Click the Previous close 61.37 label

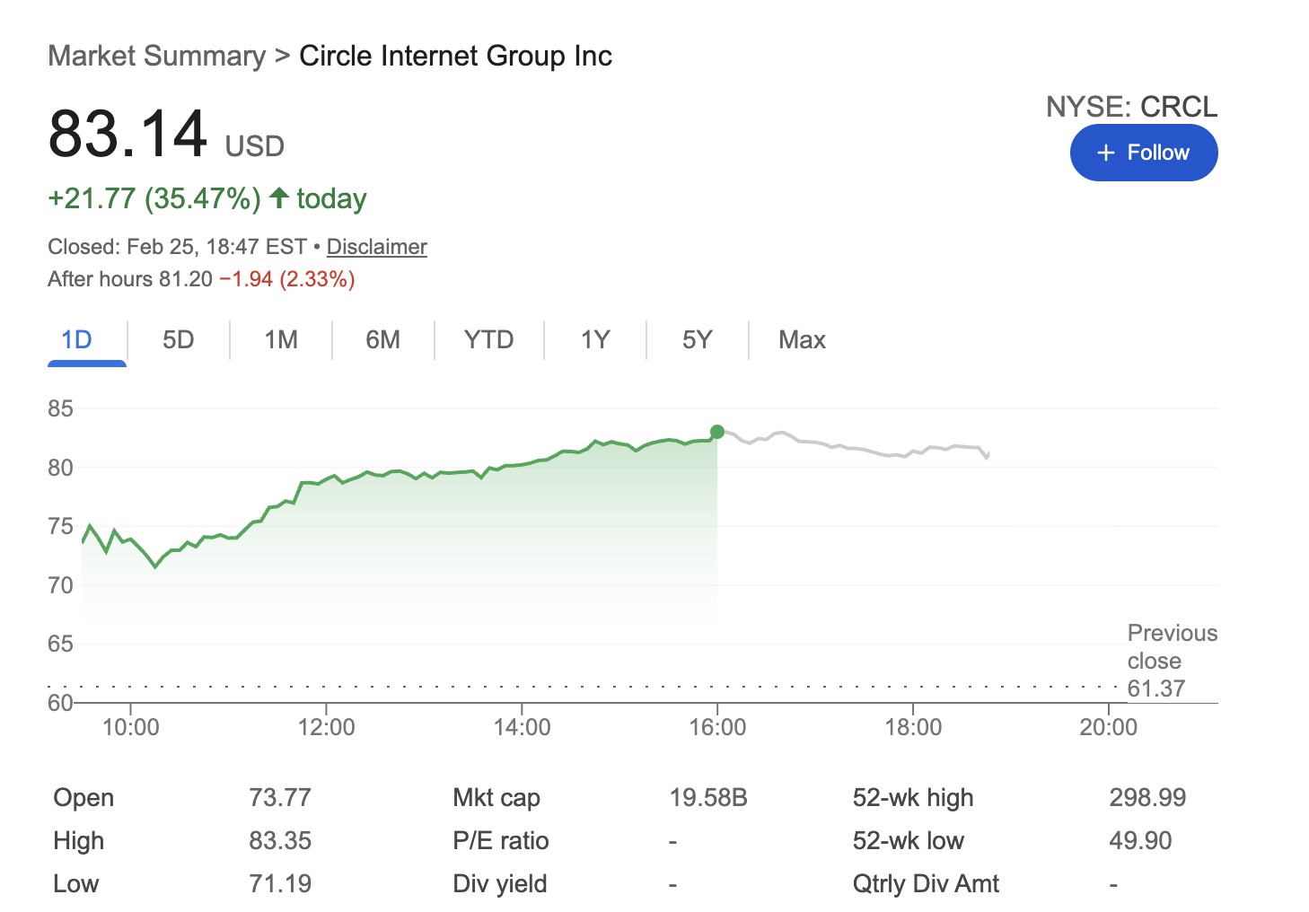1171,662
